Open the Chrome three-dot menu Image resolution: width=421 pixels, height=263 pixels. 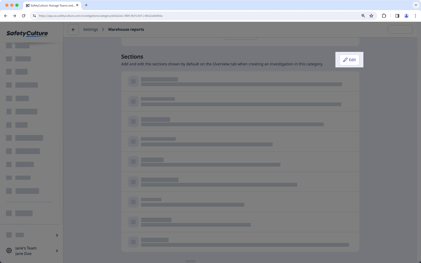415,16
